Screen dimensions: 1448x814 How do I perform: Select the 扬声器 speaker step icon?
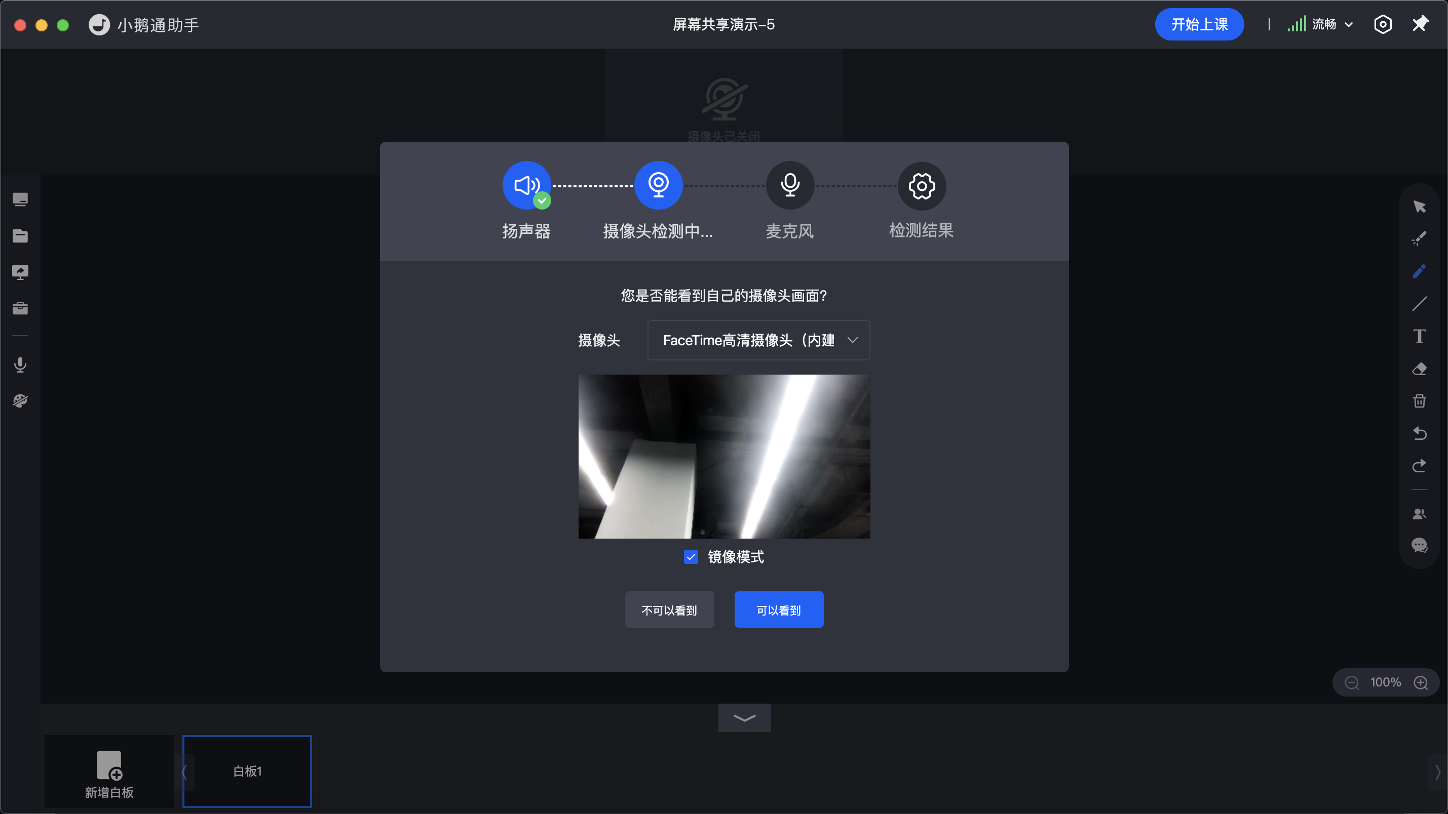click(x=526, y=185)
